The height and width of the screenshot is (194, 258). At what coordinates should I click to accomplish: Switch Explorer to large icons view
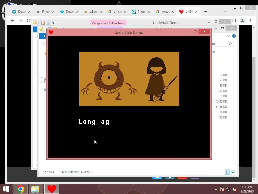[x=233, y=172]
